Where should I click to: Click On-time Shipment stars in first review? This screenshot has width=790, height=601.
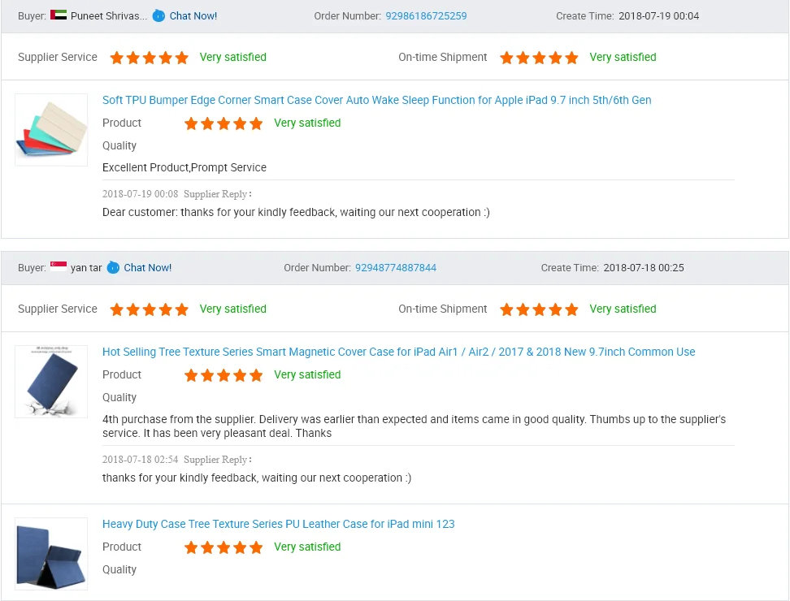(539, 58)
